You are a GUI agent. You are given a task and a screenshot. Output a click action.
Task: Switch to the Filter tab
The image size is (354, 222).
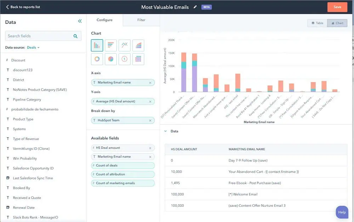(141, 20)
